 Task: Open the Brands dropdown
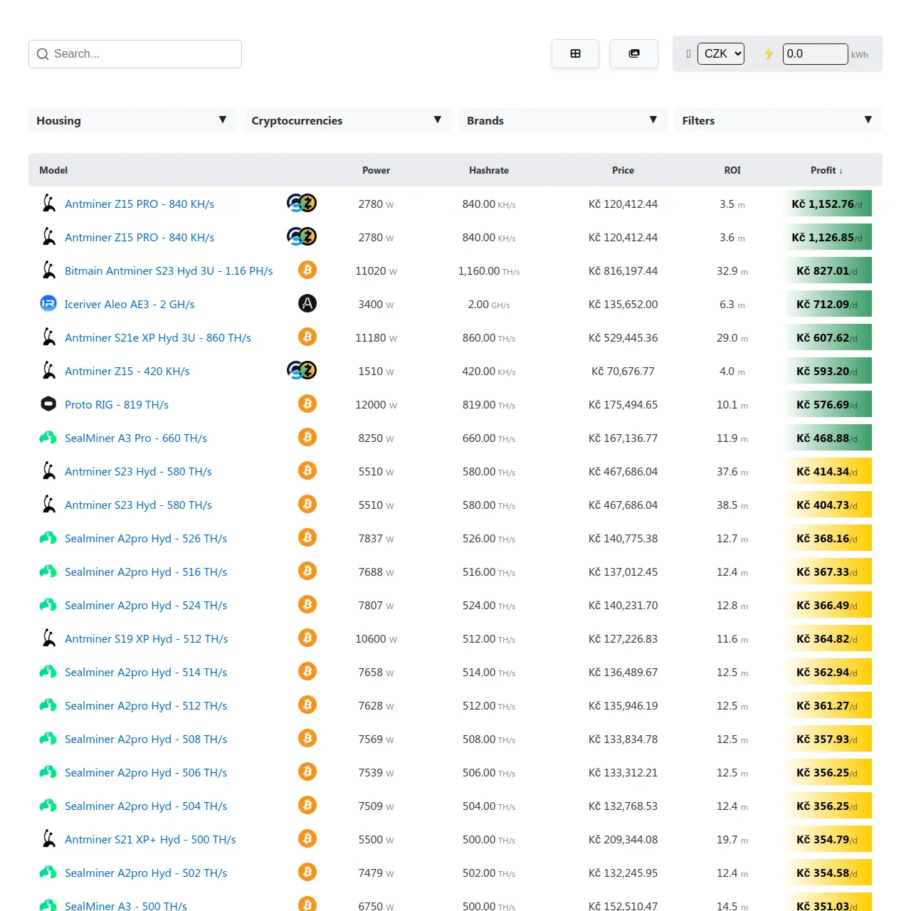[x=562, y=120]
